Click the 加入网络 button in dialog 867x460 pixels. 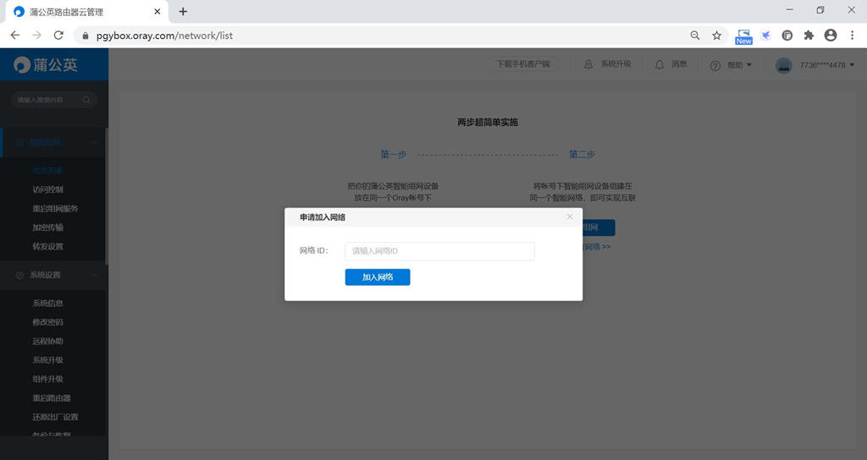pyautogui.click(x=378, y=277)
